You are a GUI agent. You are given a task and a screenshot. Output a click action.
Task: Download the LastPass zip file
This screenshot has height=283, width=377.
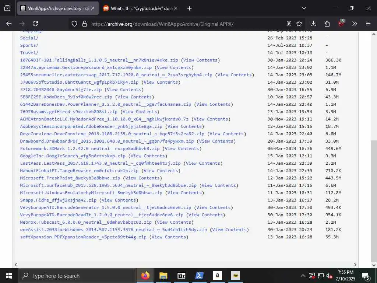tap(100, 163)
